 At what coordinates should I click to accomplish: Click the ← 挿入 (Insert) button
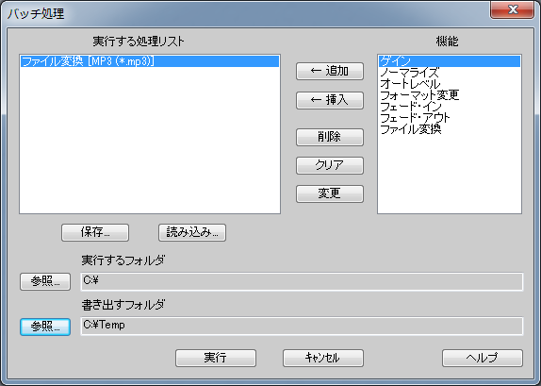coord(330,101)
